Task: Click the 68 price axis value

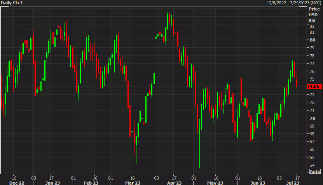Action: click(312, 134)
